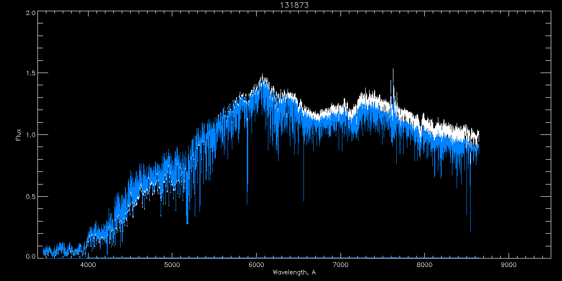Click the 0.0 flux tick label

point(30,257)
